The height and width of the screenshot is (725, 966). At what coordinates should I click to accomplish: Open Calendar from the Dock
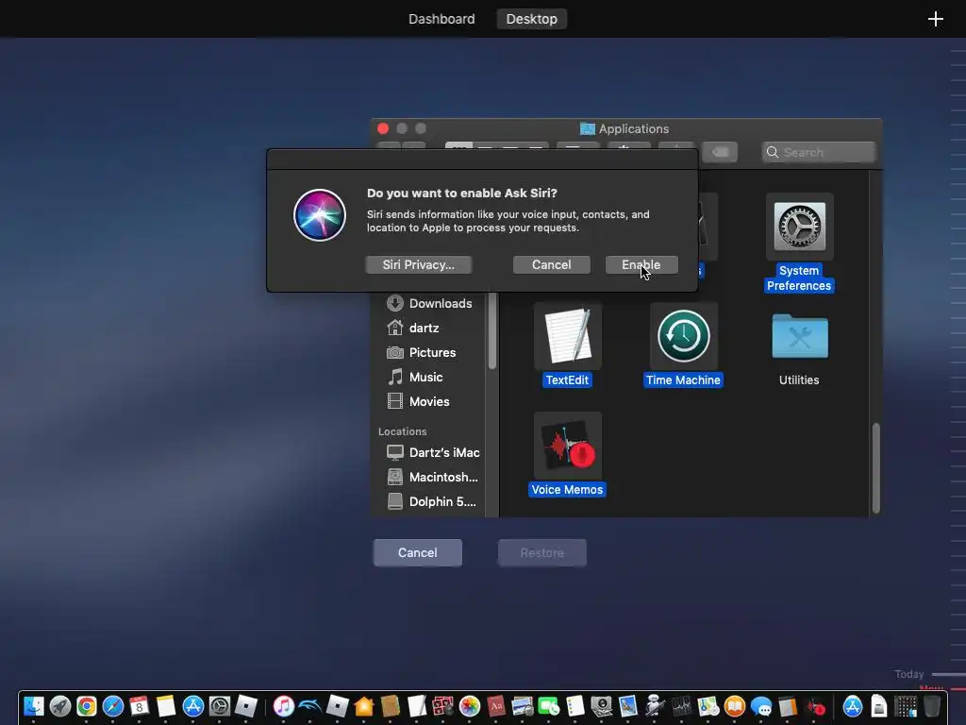pyautogui.click(x=140, y=706)
